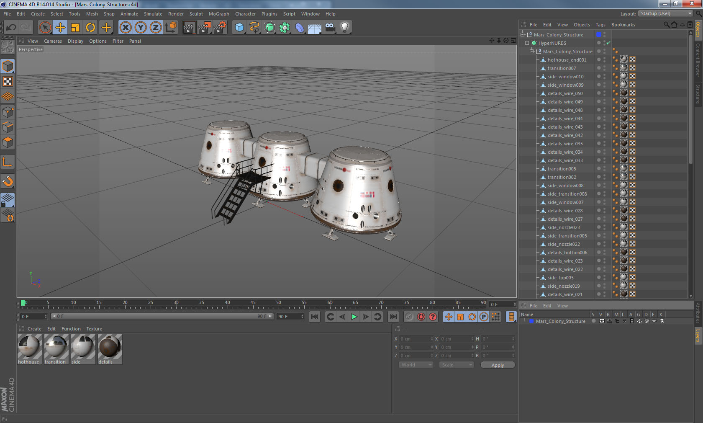
Task: Click the Mars_Colony_Structure layer color swatch
Action: click(x=531, y=321)
